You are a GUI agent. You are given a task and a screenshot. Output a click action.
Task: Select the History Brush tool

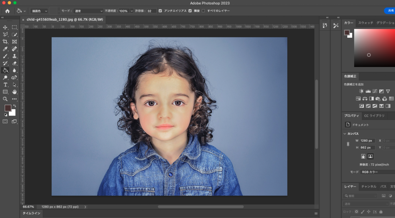point(5,64)
